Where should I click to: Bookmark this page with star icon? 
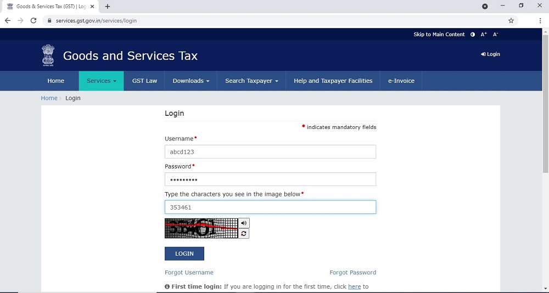click(x=511, y=21)
